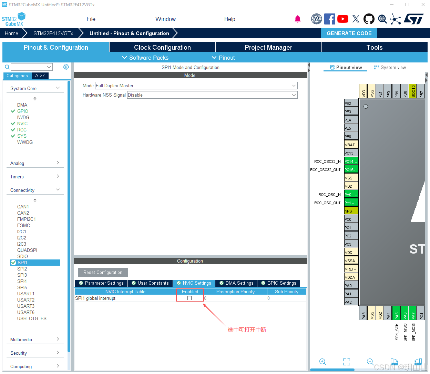Viewport: 430px width, 374px height.
Task: Switch to the Clock Configuration tab
Action: tap(162, 47)
